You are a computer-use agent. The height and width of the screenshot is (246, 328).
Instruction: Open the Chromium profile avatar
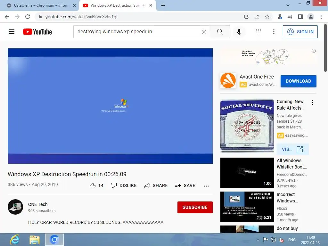(311, 17)
